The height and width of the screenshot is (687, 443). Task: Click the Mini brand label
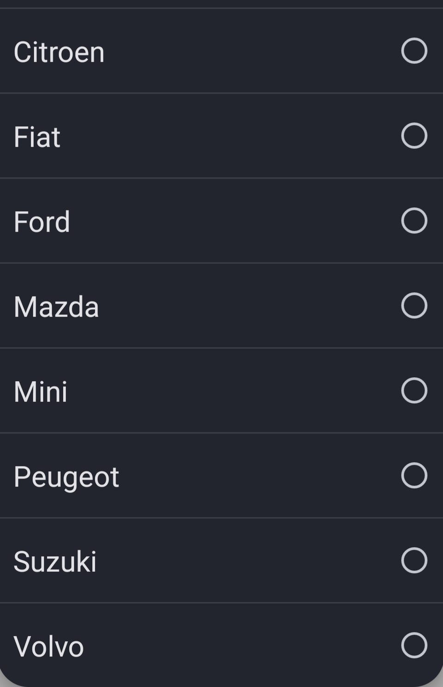(x=41, y=392)
